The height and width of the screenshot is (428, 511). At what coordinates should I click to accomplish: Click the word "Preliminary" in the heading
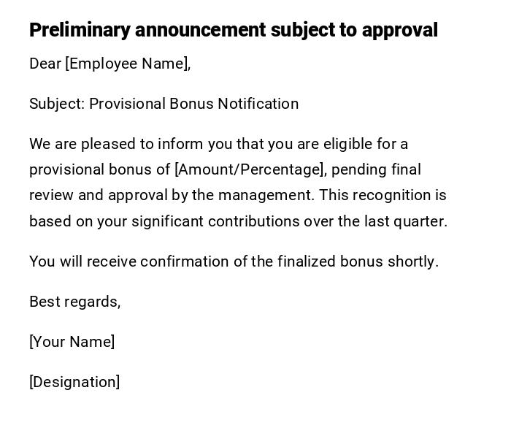[x=80, y=30]
